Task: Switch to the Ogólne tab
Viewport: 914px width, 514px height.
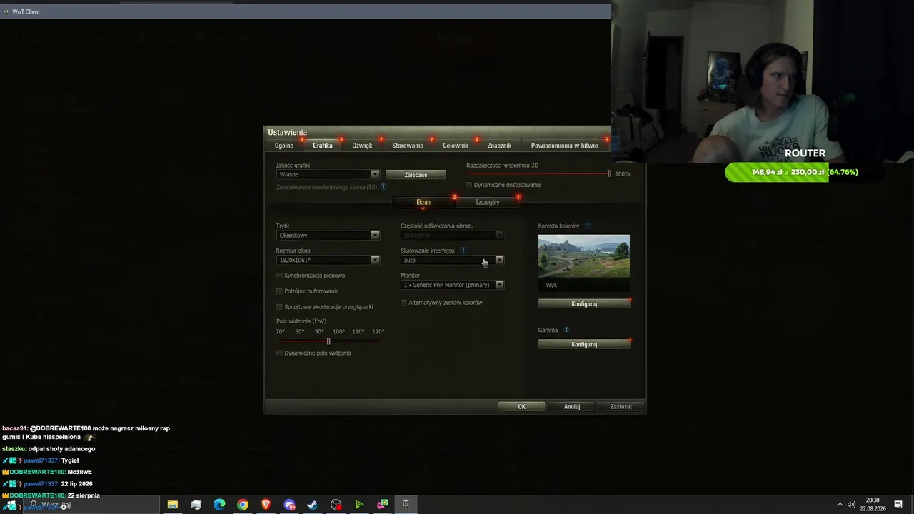Action: pos(284,146)
